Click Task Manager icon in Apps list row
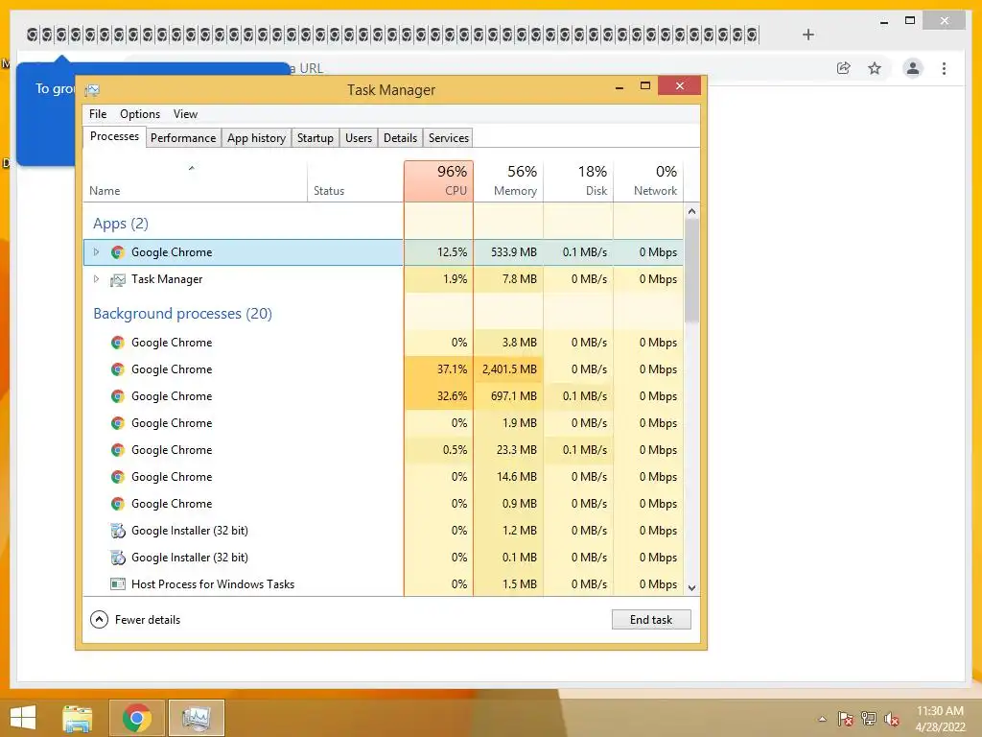Image resolution: width=982 pixels, height=737 pixels. click(x=117, y=279)
